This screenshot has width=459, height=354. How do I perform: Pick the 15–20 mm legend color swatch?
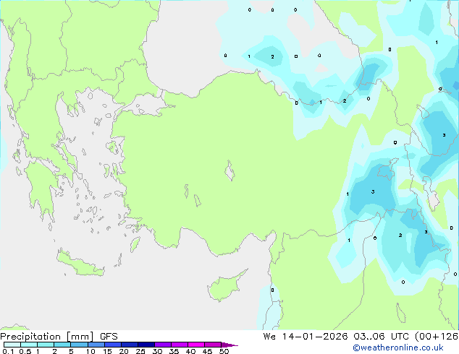point(113,345)
